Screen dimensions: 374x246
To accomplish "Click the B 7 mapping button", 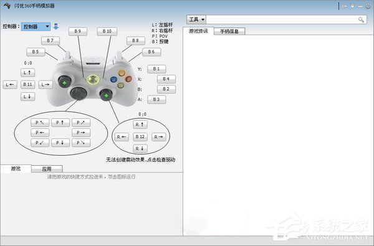I will click(50, 40).
